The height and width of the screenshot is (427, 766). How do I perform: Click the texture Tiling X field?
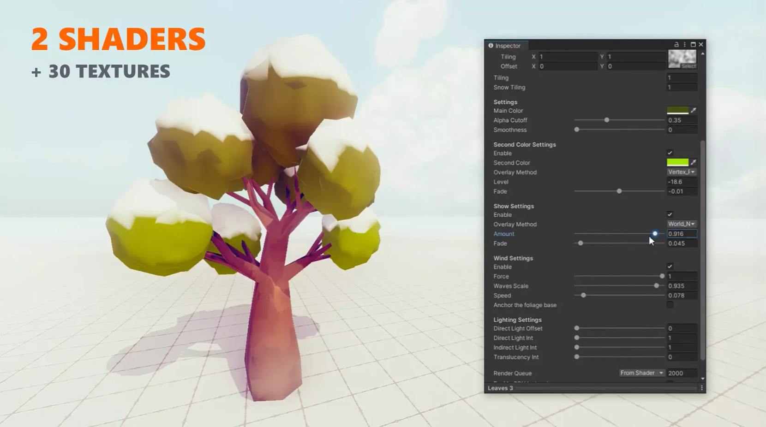[x=568, y=57]
